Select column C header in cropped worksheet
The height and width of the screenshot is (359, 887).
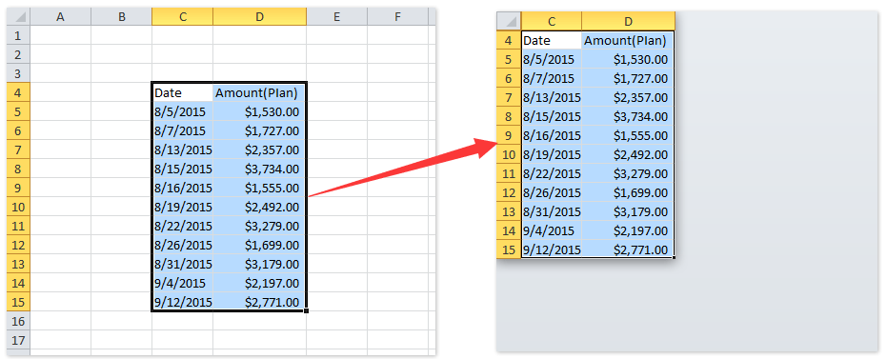coord(552,22)
